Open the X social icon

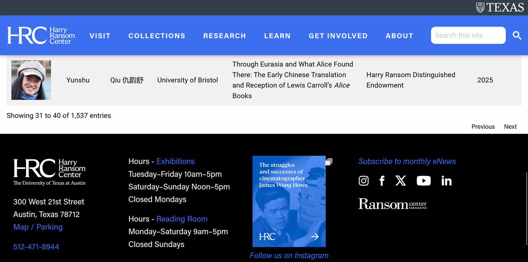click(x=401, y=180)
